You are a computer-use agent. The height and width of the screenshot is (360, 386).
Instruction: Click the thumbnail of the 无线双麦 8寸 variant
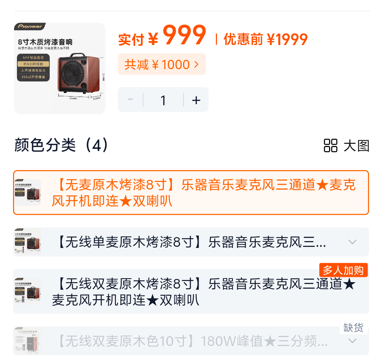point(27,291)
